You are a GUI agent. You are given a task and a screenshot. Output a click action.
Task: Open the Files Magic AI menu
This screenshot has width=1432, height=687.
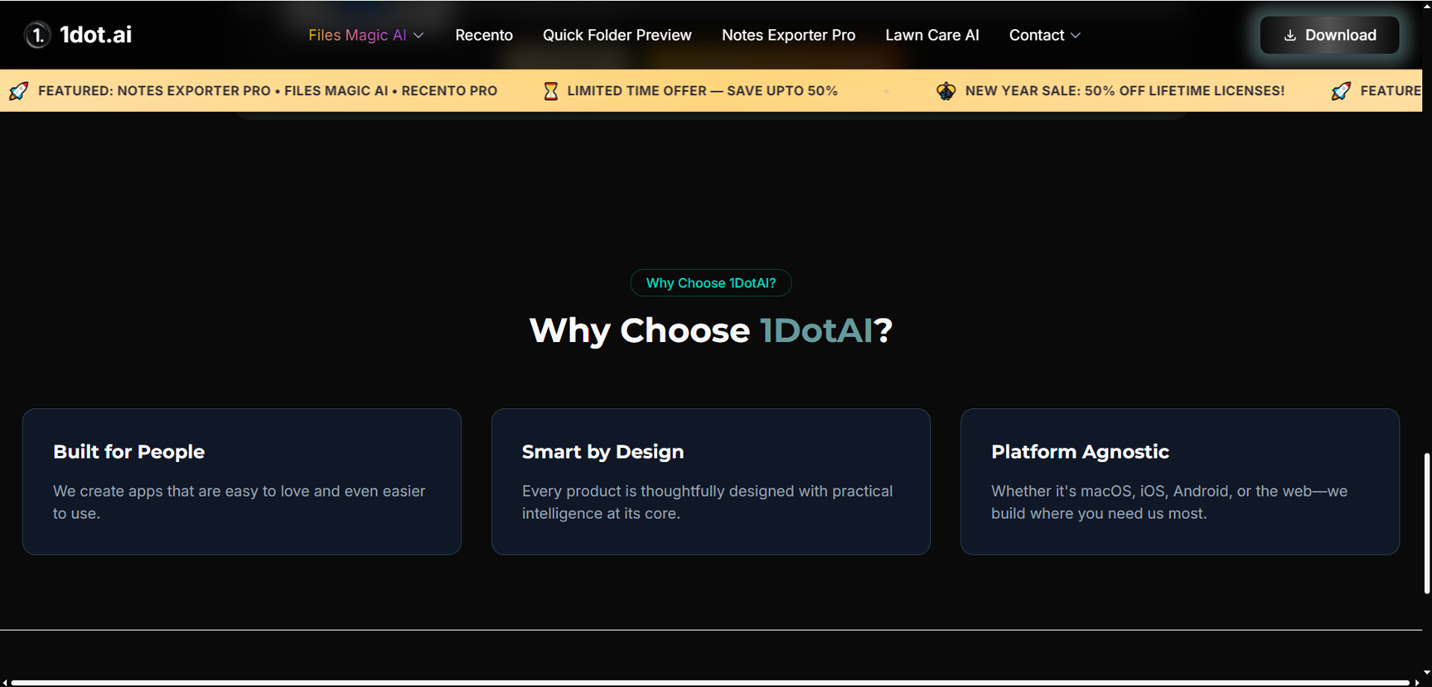tap(365, 35)
